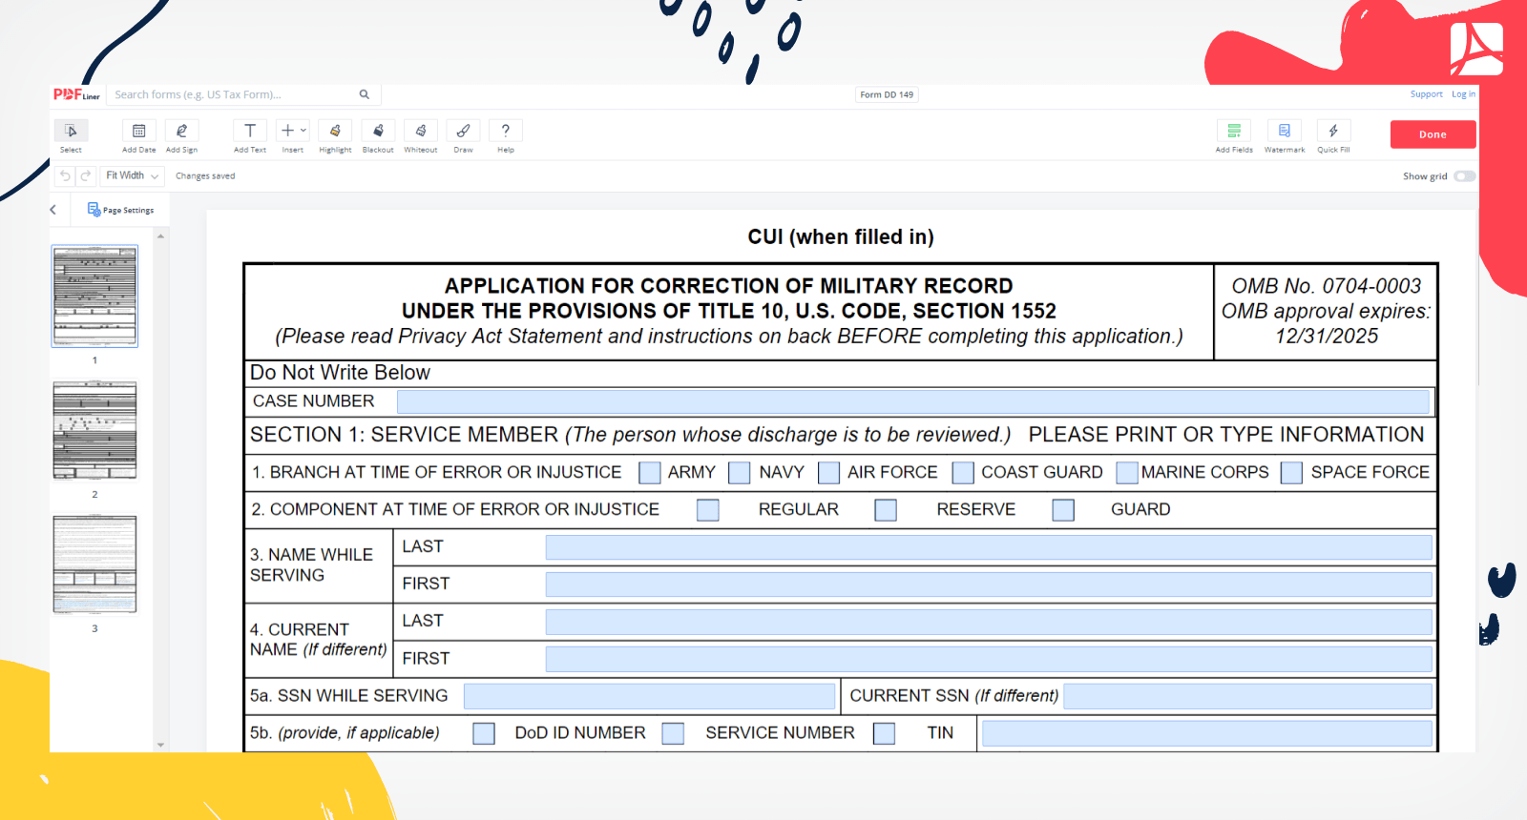
Task: Tick the RESERVE component checkbox
Action: point(886,510)
